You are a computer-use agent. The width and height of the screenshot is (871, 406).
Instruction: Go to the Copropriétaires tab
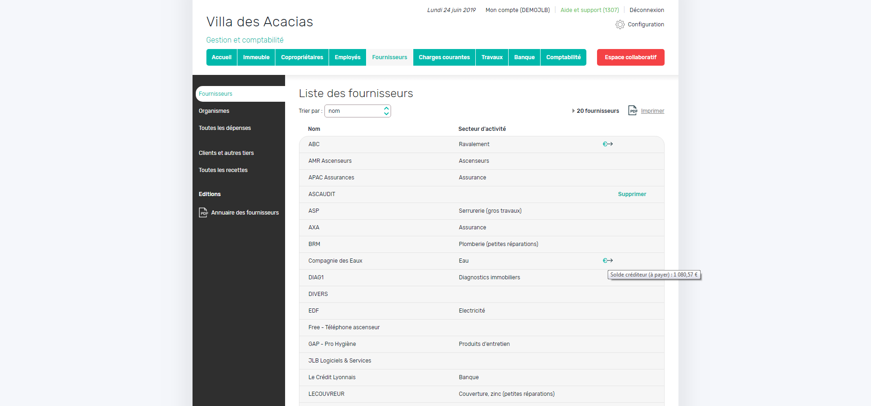coord(302,57)
